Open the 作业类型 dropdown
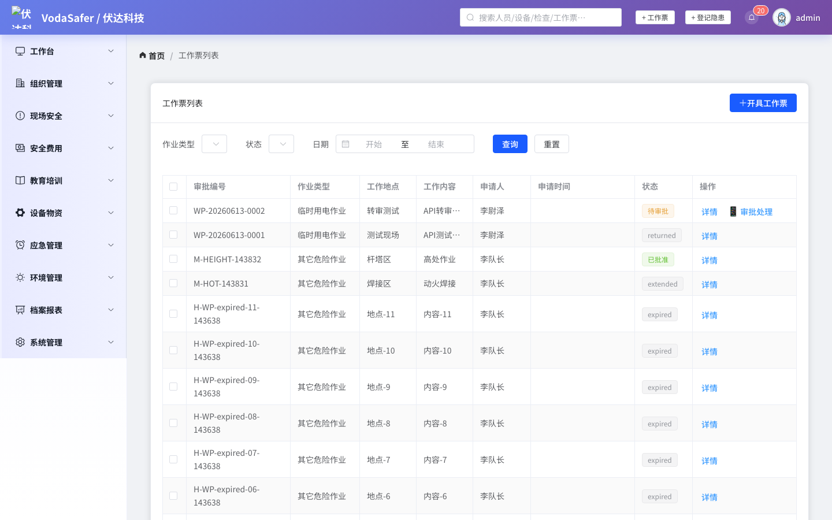The image size is (832, 520). tap(214, 144)
